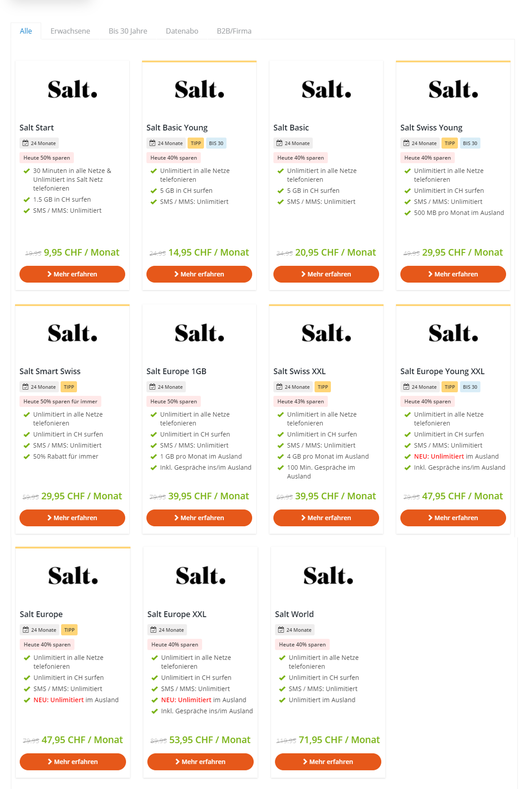Switch to the Erwachsene tab

[x=70, y=31]
